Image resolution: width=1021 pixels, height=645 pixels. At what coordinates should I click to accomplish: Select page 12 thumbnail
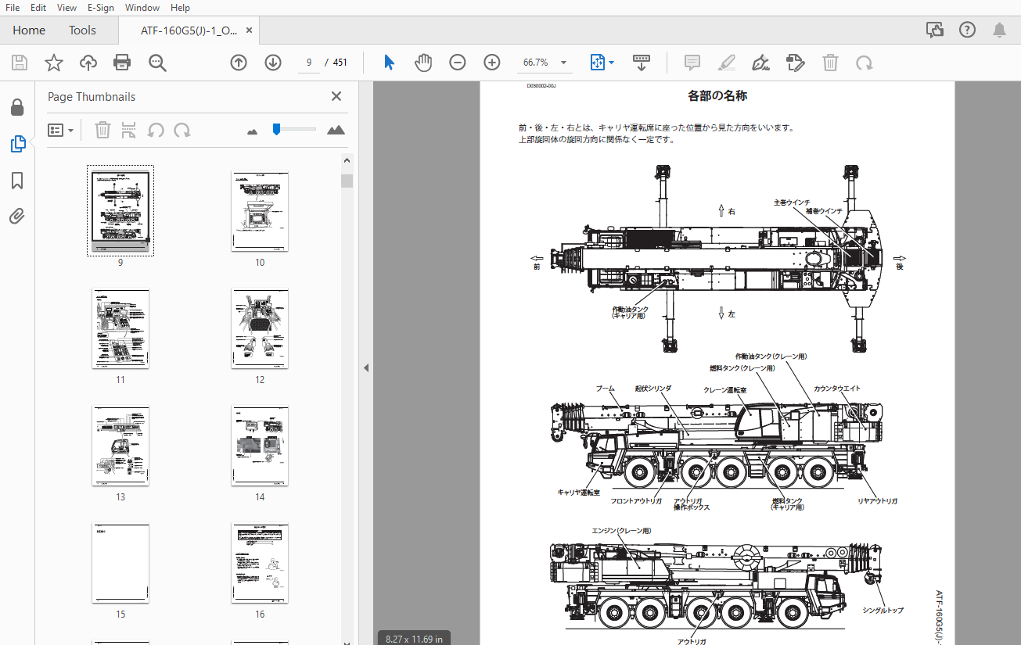tap(260, 329)
